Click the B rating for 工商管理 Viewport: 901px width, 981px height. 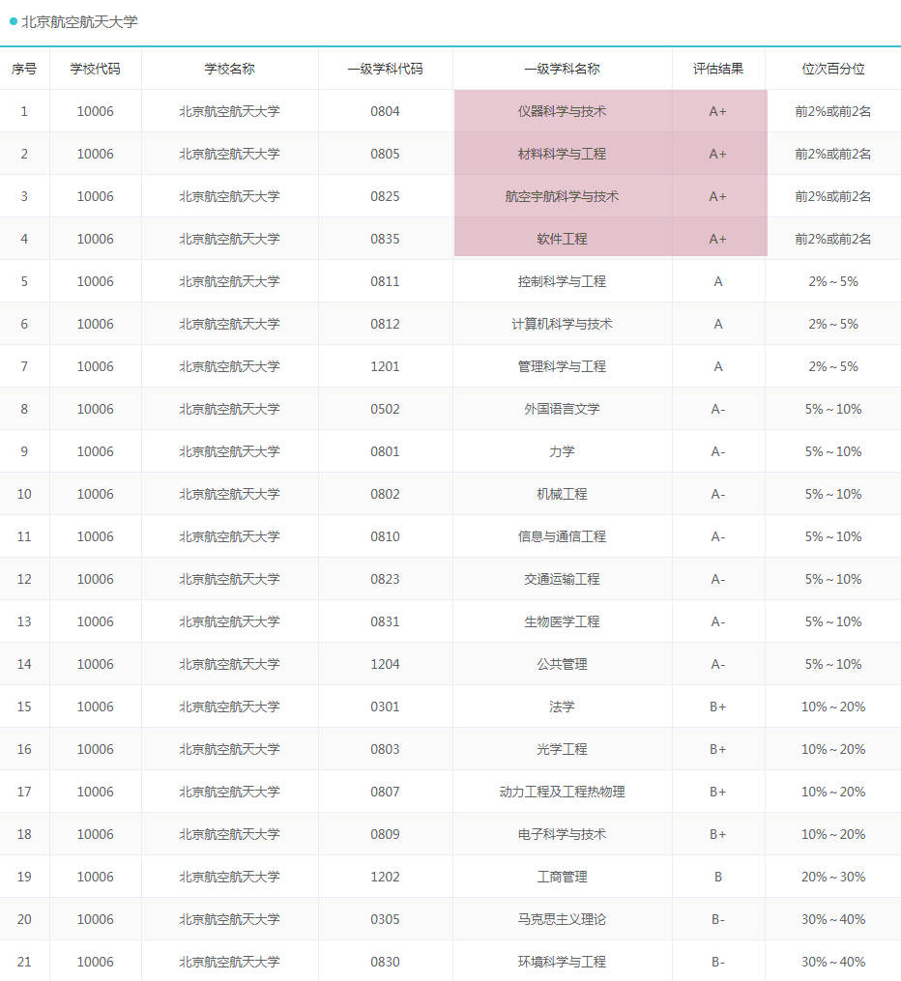coord(717,877)
